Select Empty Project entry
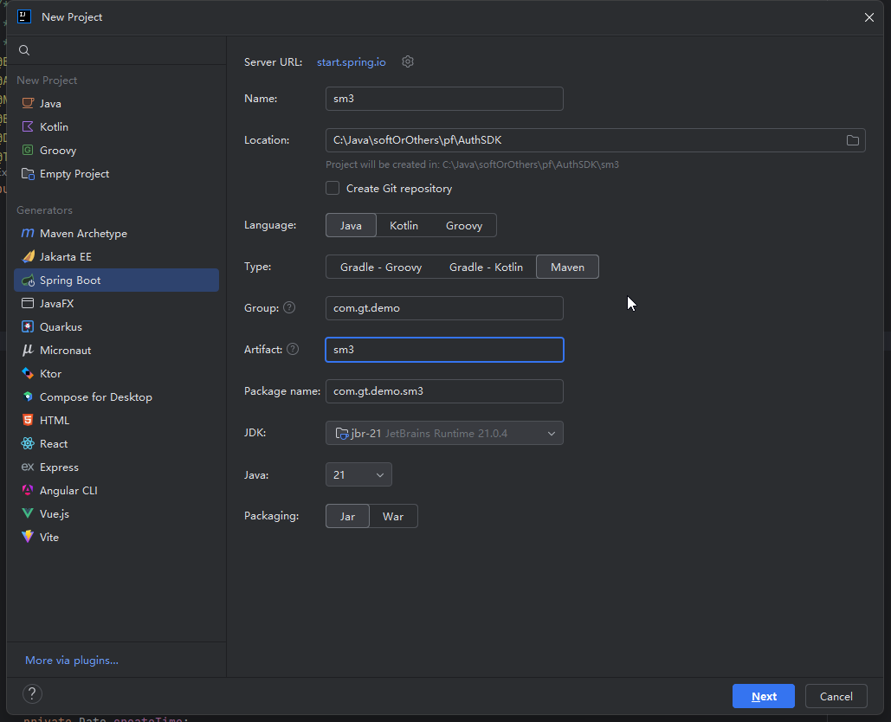 coord(116,173)
